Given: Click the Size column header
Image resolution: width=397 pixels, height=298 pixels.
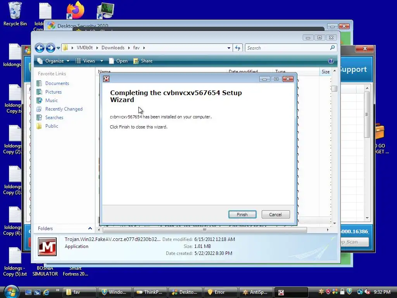Looking at the screenshot, I should (x=326, y=72).
